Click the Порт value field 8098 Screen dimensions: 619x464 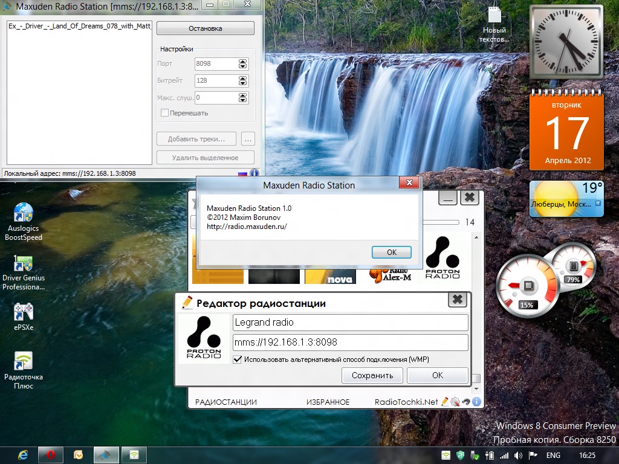[x=217, y=63]
